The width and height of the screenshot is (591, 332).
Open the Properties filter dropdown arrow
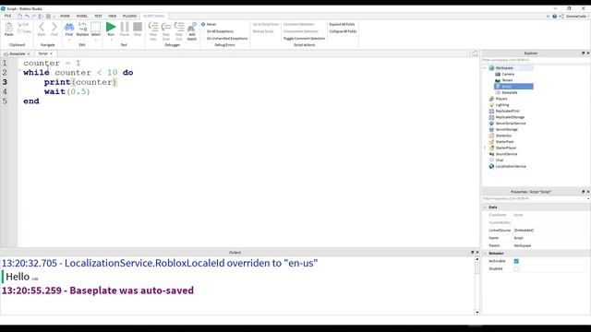click(588, 199)
